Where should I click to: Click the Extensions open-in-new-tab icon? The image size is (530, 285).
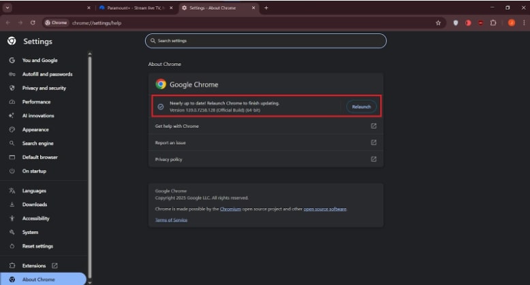click(54, 265)
